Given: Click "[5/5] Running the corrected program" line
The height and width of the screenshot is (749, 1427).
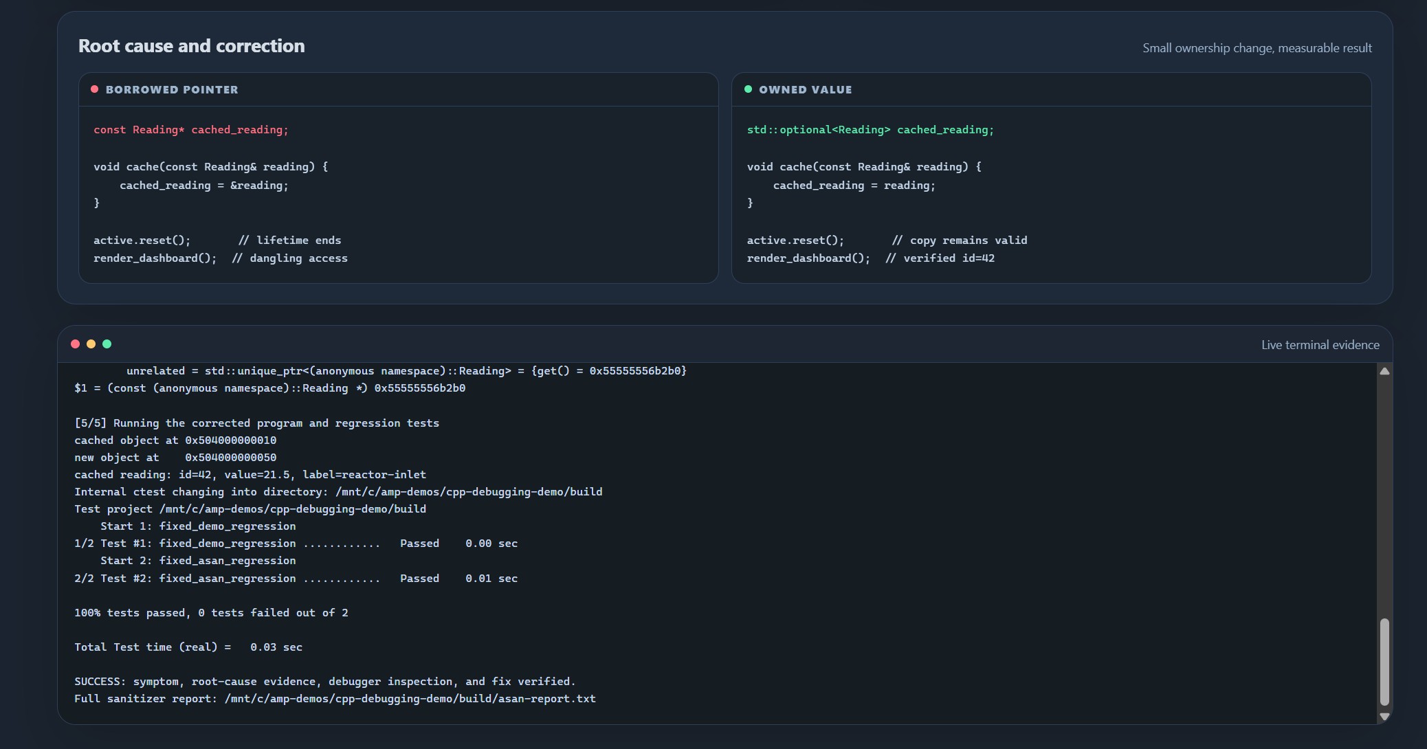Looking at the screenshot, I should click(x=257, y=423).
